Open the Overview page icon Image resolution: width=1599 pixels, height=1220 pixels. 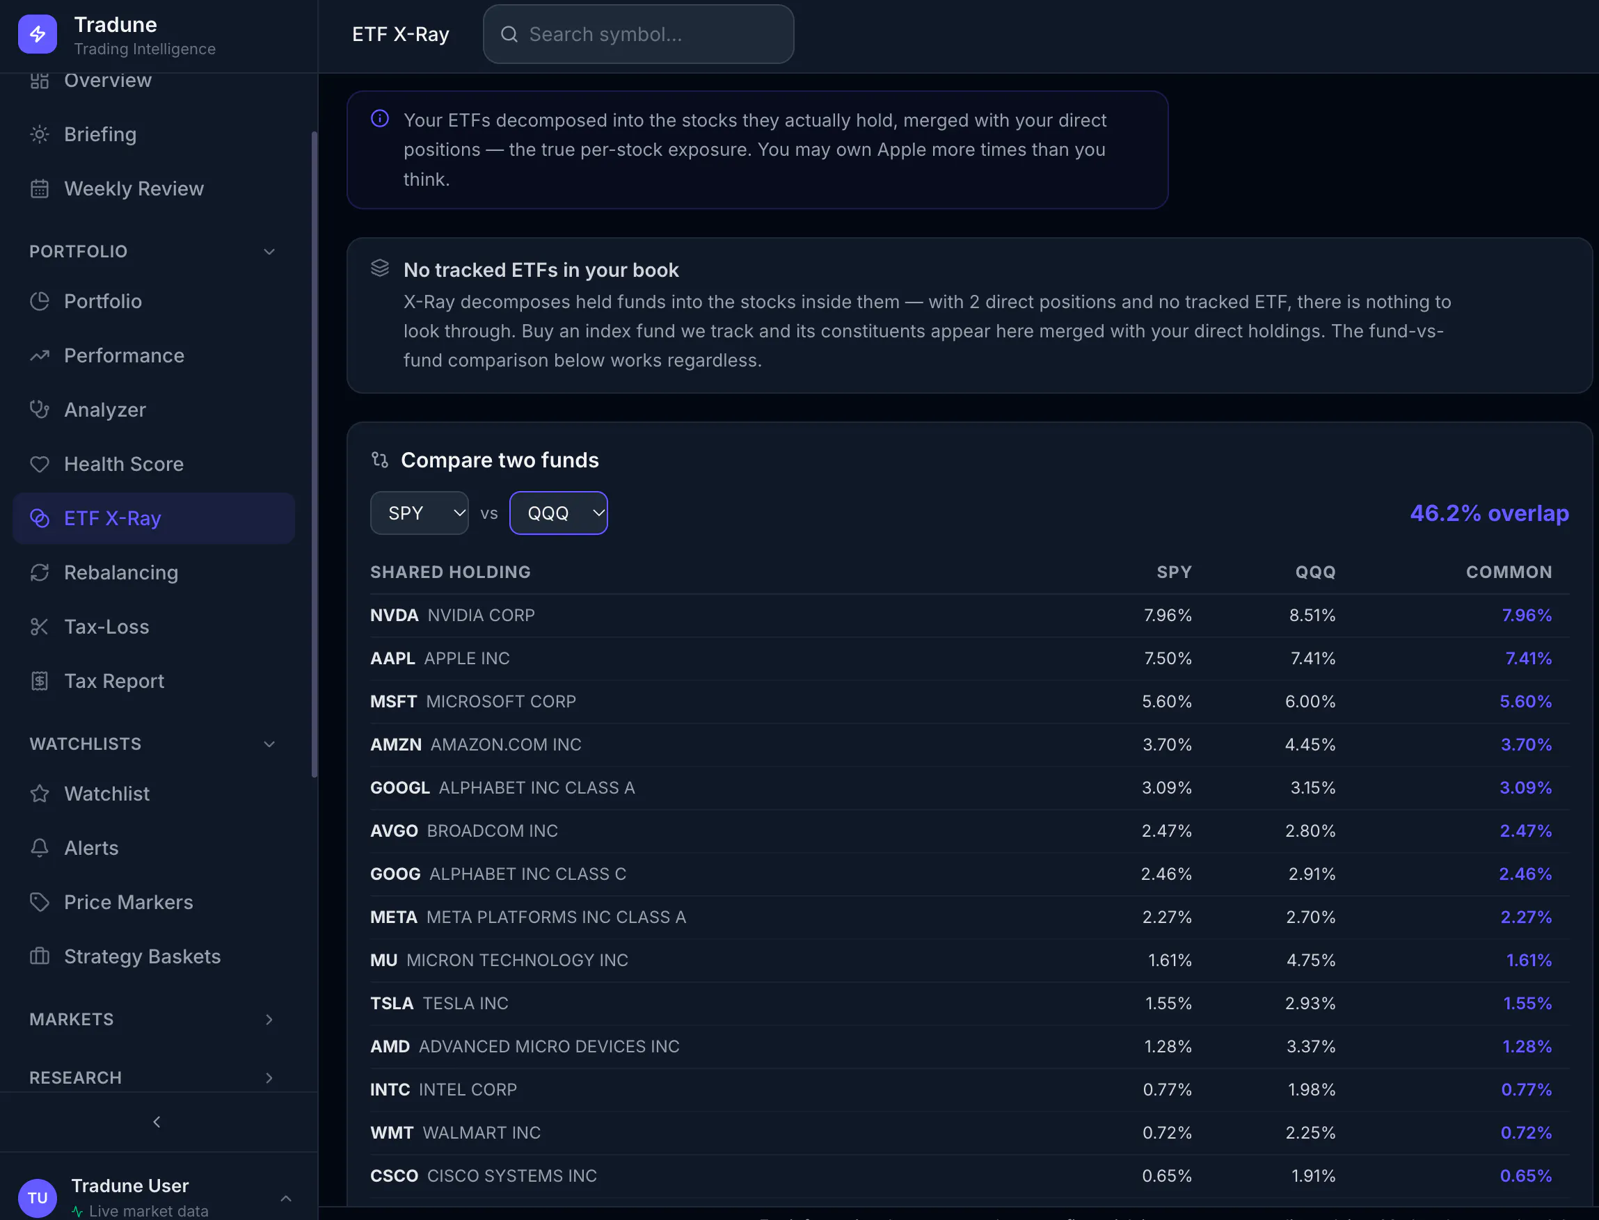click(x=39, y=80)
